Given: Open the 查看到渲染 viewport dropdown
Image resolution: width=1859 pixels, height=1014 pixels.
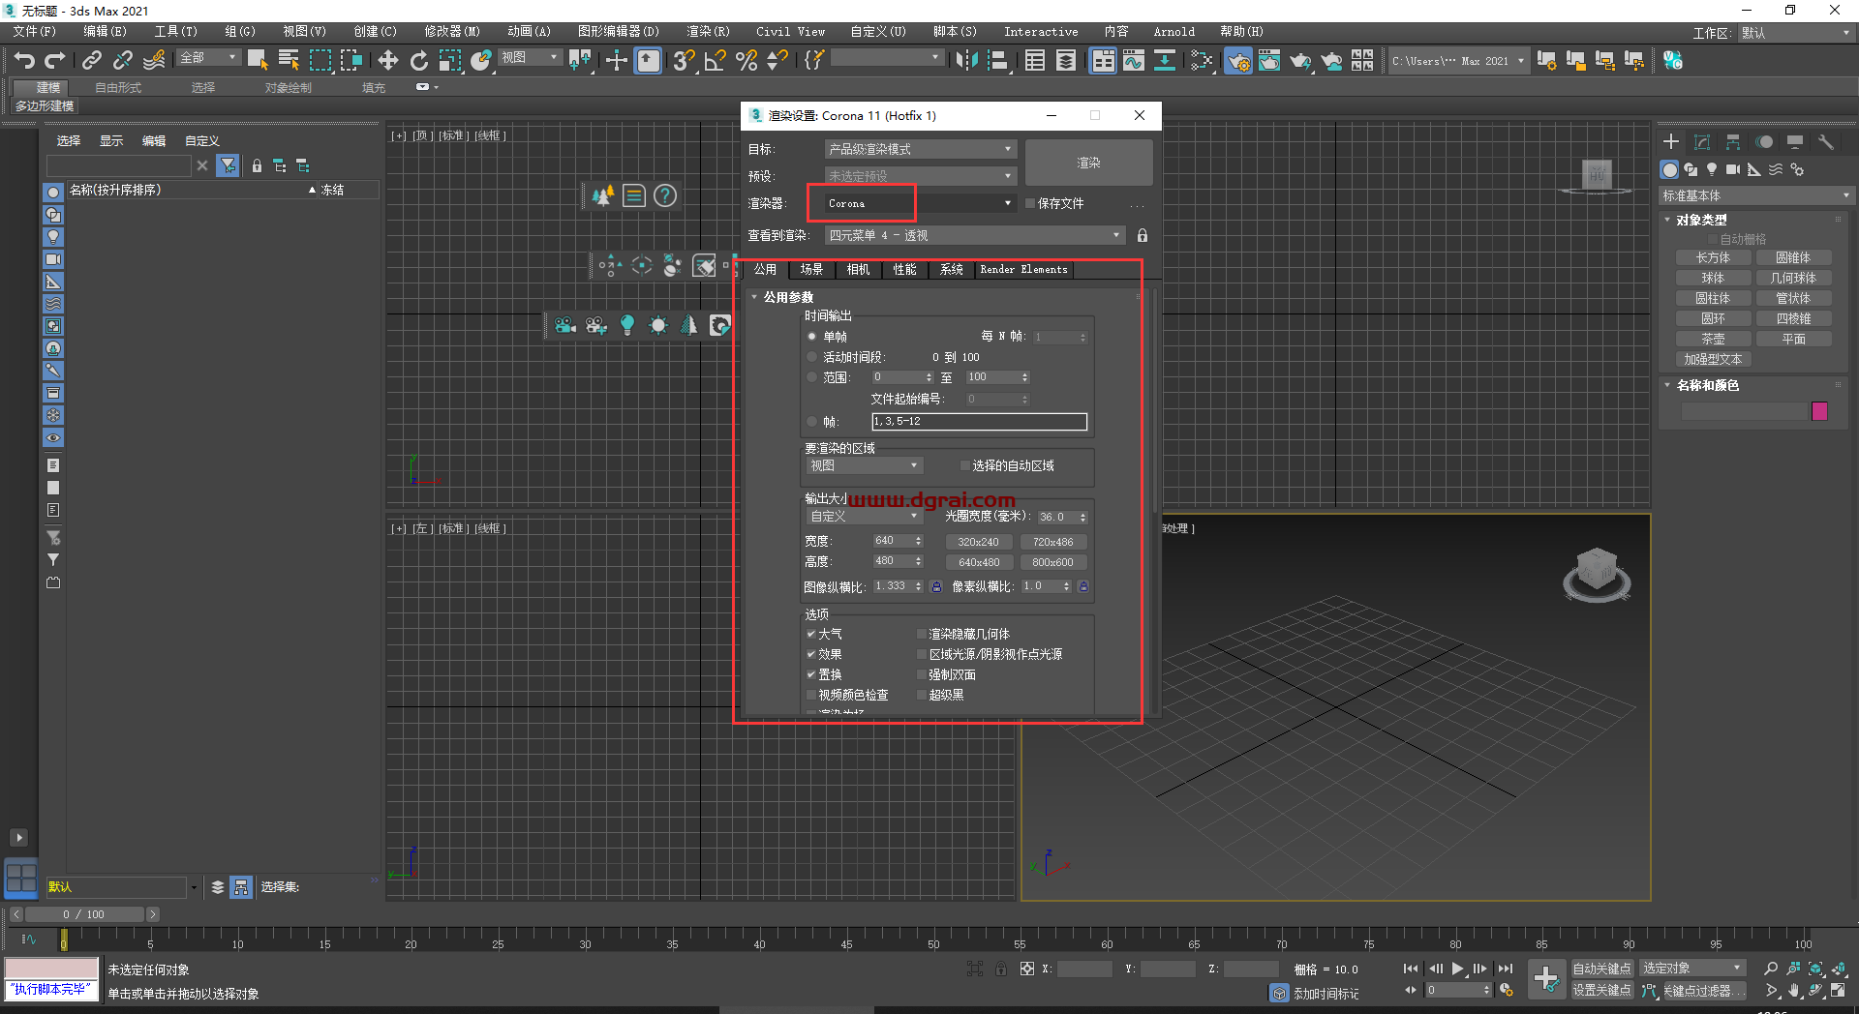Looking at the screenshot, I should [x=974, y=235].
